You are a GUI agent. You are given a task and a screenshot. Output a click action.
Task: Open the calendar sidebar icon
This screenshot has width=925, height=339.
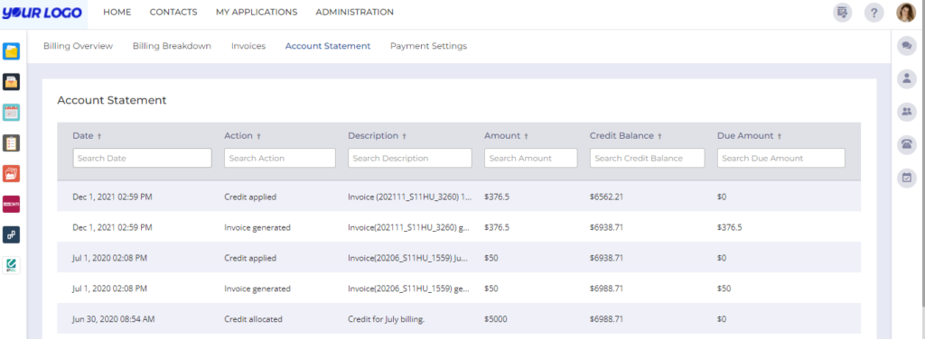[11, 113]
